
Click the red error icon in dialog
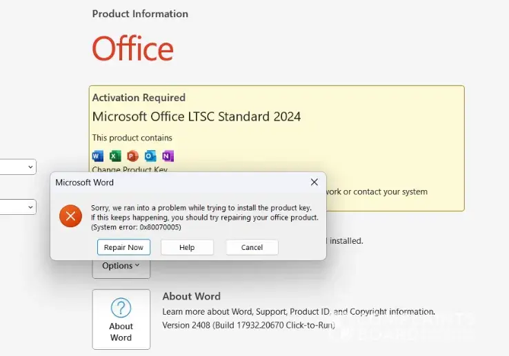70,216
